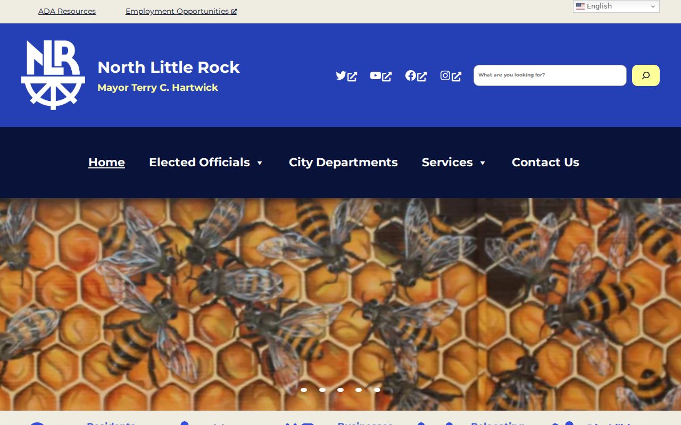
Task: Click the yellow search magnifier button
Action: point(646,75)
